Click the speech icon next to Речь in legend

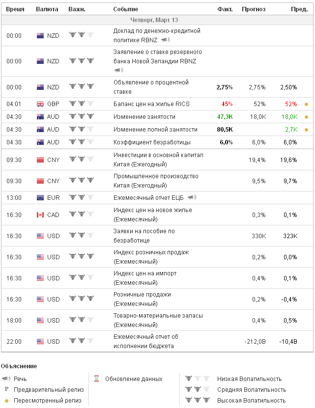tap(6, 379)
